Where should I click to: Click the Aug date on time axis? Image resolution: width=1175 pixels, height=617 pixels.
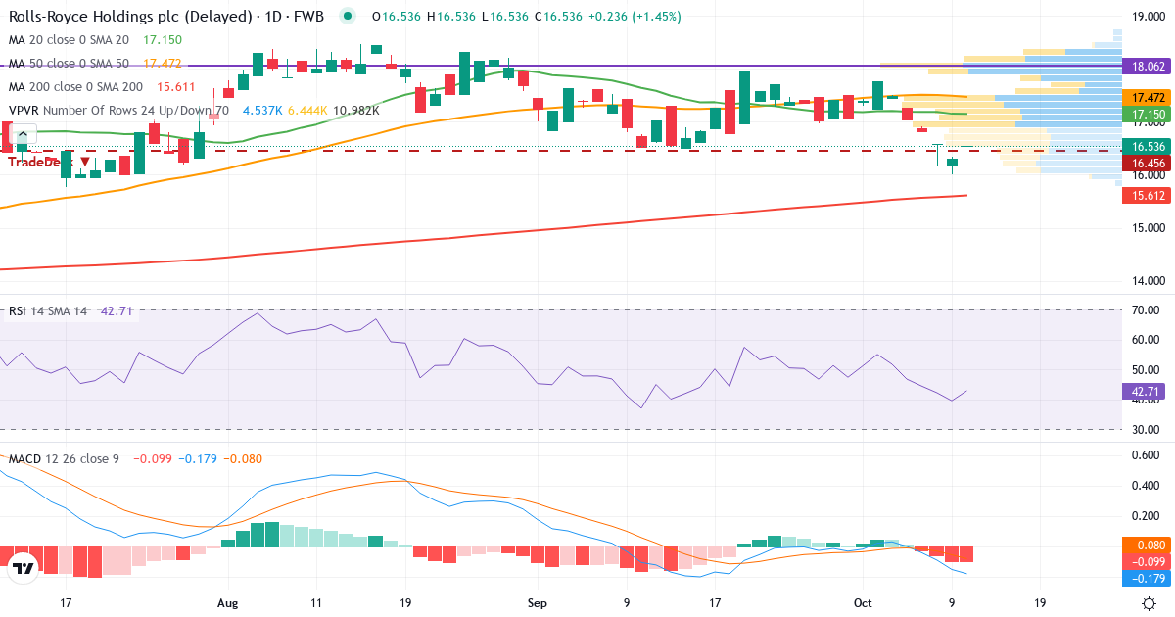click(227, 603)
